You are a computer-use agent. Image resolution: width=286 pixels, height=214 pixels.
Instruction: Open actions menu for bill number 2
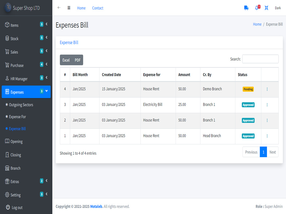267,120
